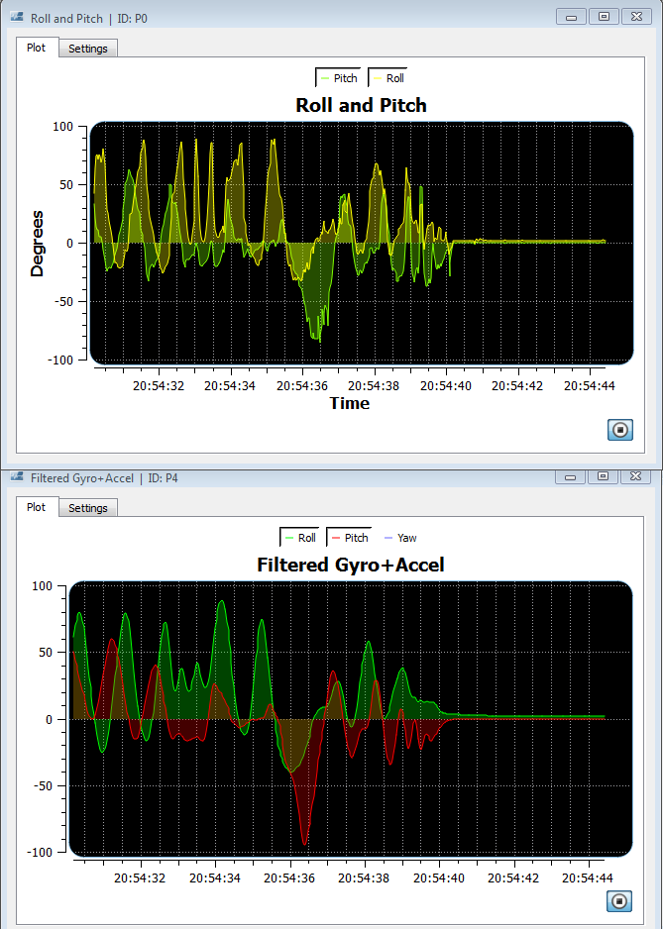This screenshot has height=929, width=663.
Task: Click the Filtered Gyro+Accel window title icon
Action: tap(17, 478)
